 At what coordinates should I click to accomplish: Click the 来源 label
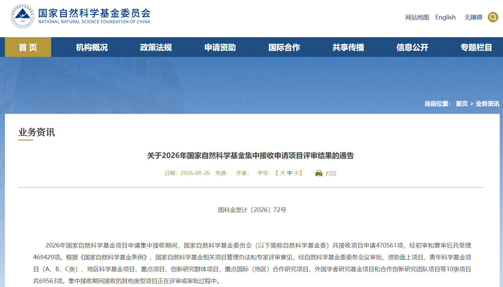click(222, 173)
